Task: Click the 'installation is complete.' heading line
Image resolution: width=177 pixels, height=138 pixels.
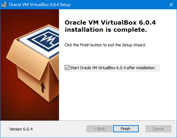Action: click(x=106, y=30)
